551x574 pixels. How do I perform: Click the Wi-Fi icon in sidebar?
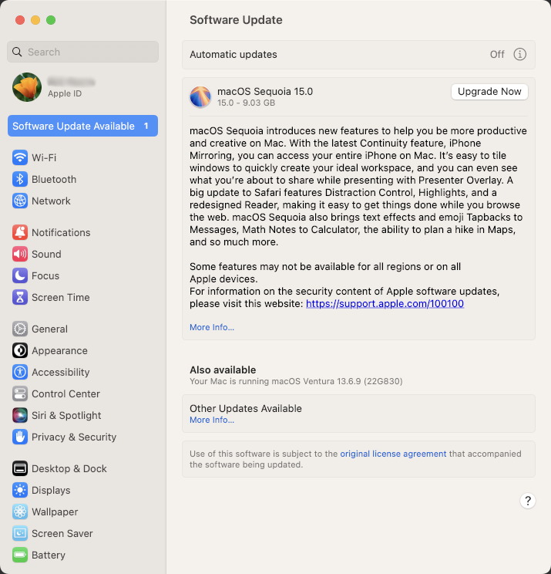click(20, 157)
